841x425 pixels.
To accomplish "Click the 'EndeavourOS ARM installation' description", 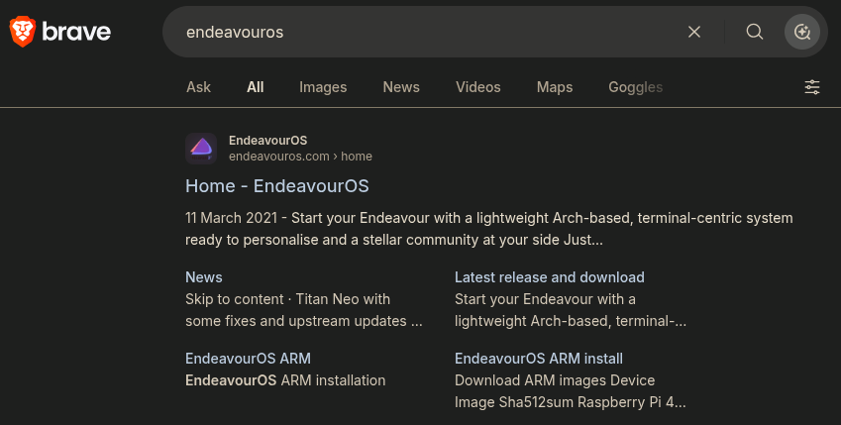I will 285,380.
